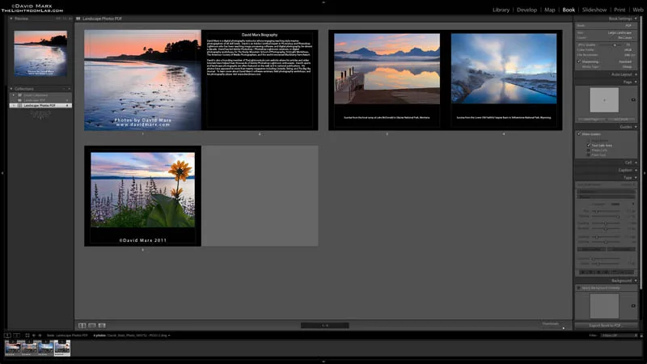
Task: Click Export Book to PDF button
Action: [605, 325]
